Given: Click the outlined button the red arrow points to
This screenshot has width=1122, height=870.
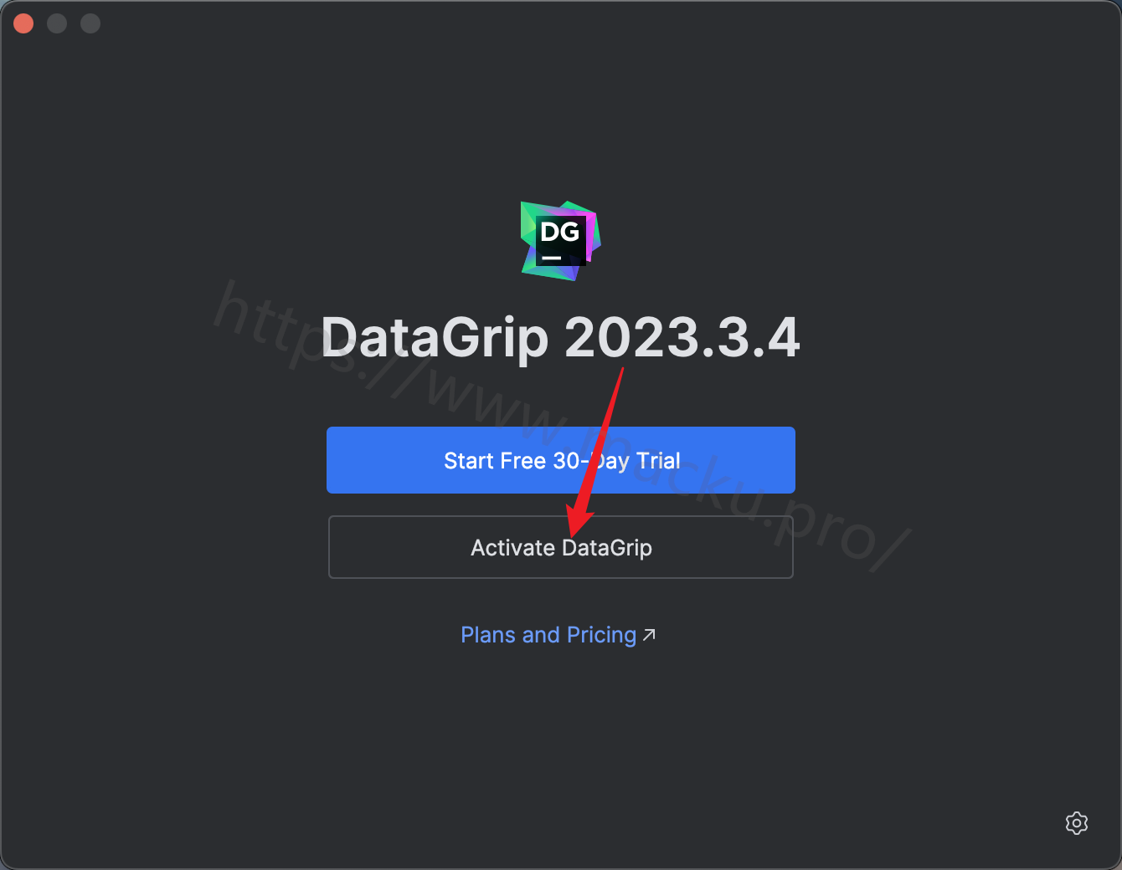Looking at the screenshot, I should 561,547.
